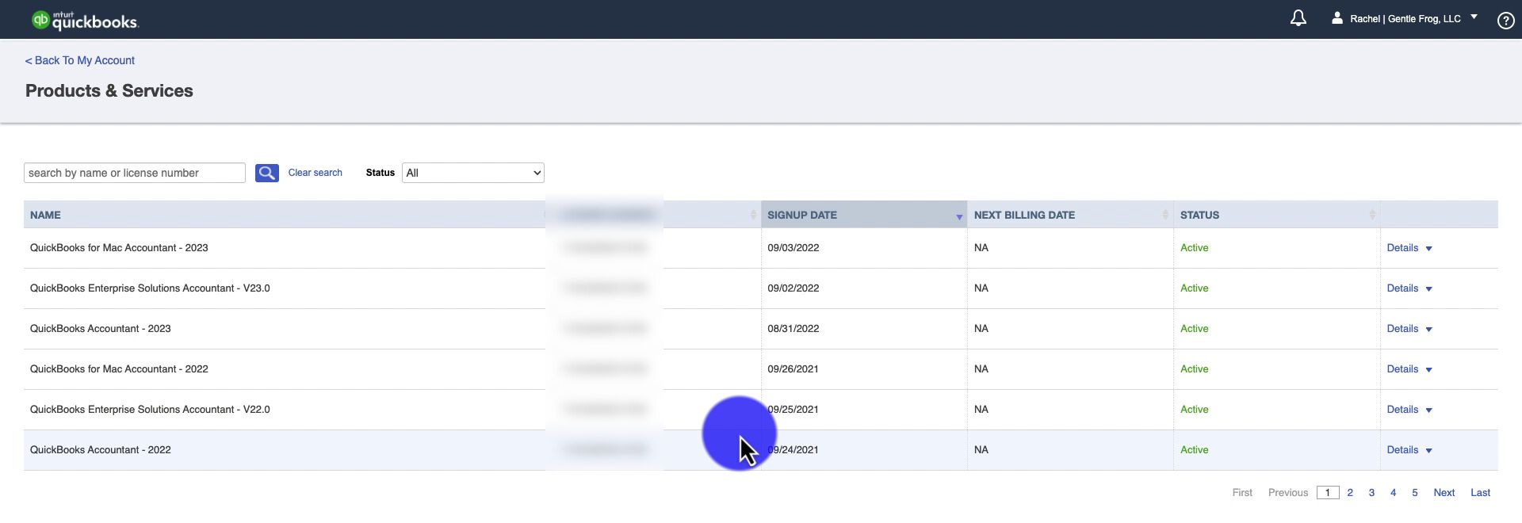Select QuickBooks Enterprise Solutions Accountant - V23.0 name
This screenshot has height=523, width=1522.
[x=150, y=288]
